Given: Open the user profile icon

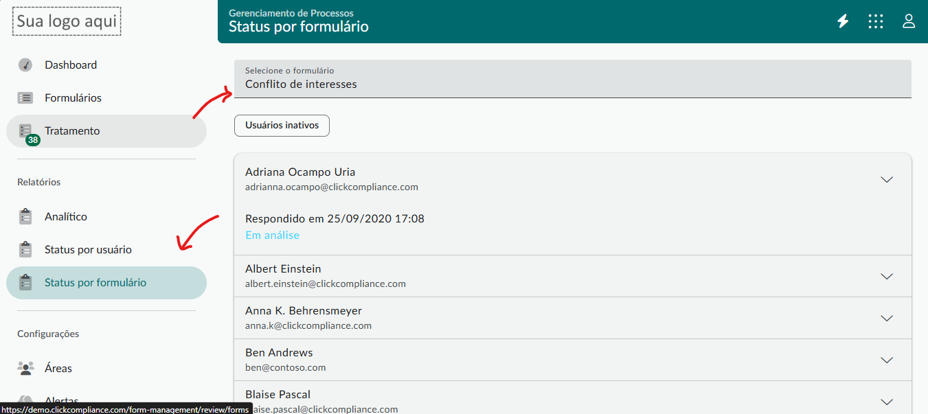Looking at the screenshot, I should click(909, 21).
